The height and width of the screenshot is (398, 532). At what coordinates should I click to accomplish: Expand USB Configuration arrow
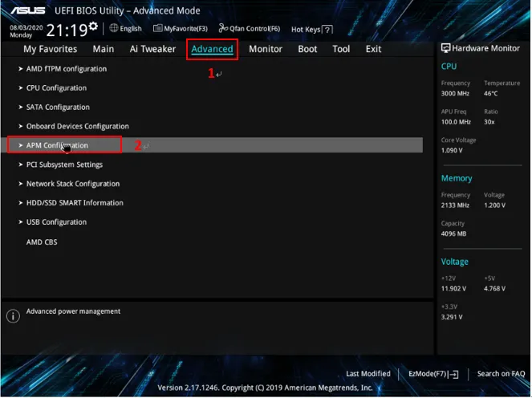click(21, 222)
